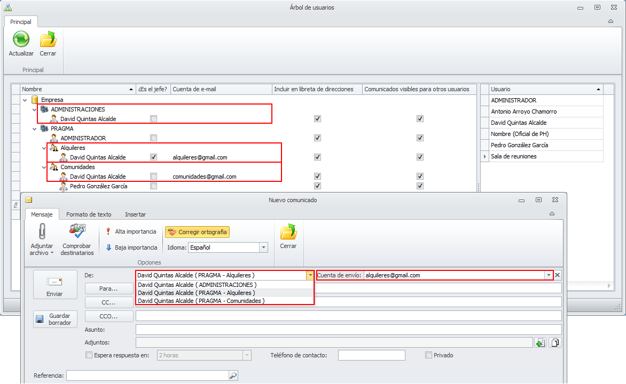Click the Referencia input field

[x=148, y=375]
